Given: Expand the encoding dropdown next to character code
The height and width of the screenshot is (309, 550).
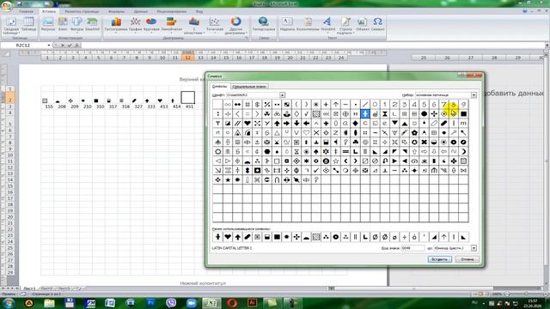Looking at the screenshot, I should click(474, 248).
